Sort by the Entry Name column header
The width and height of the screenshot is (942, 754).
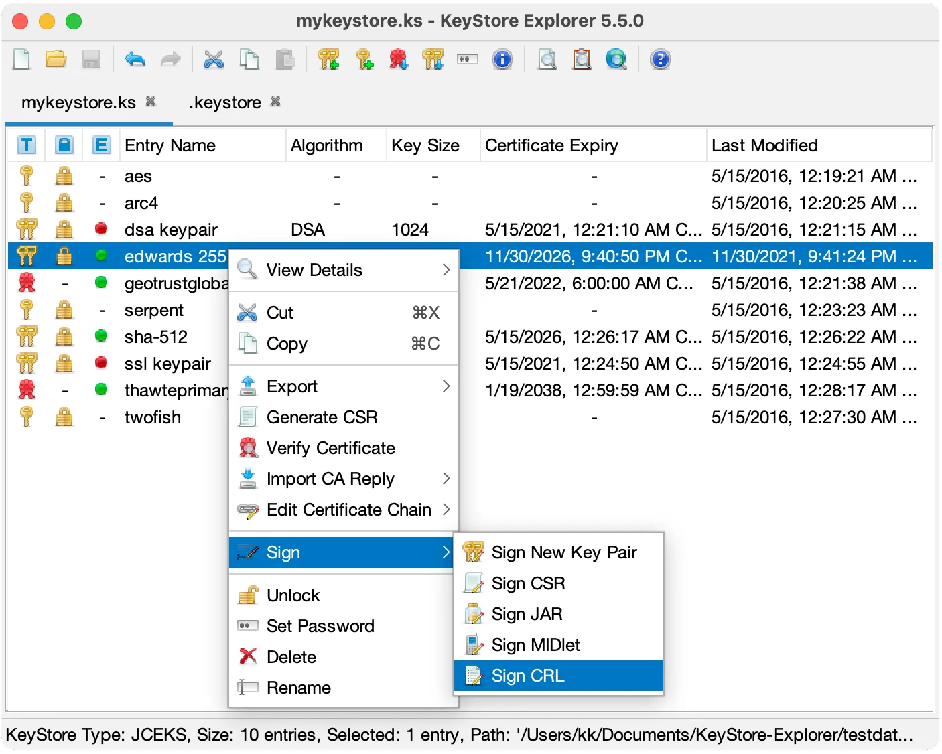point(203,145)
